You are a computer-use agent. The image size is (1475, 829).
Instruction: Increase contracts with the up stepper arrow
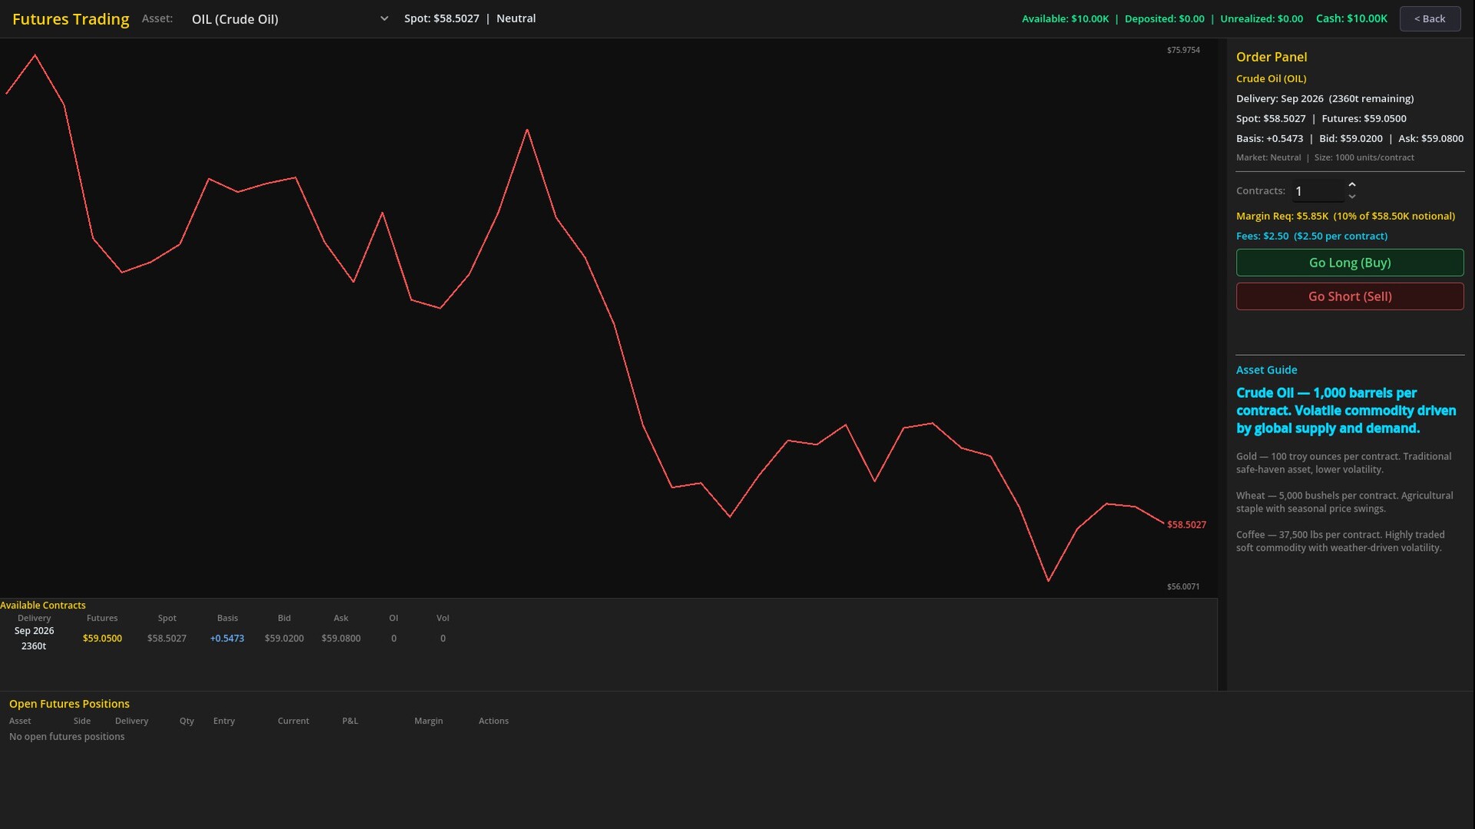point(1352,184)
